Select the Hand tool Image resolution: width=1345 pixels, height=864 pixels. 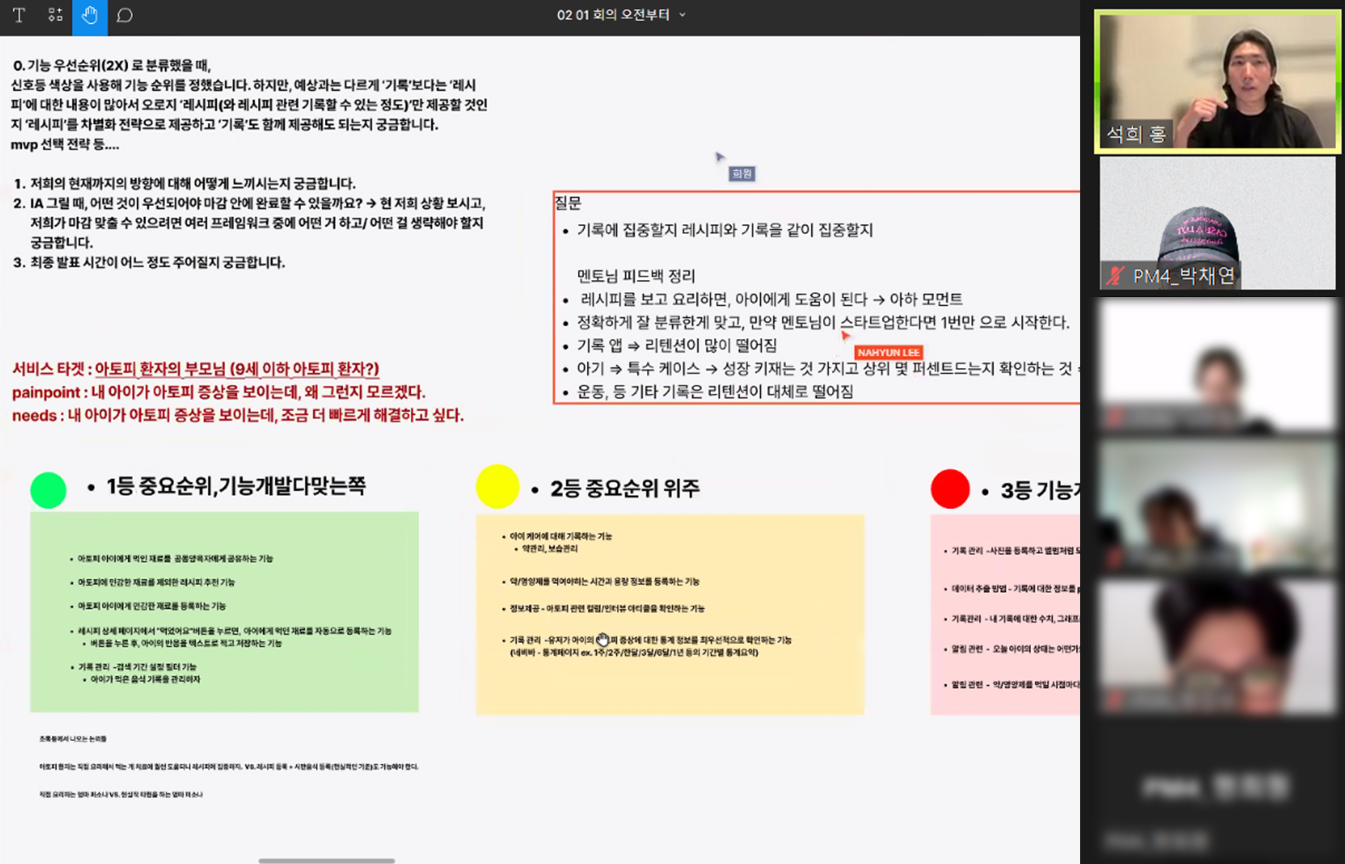[89, 15]
